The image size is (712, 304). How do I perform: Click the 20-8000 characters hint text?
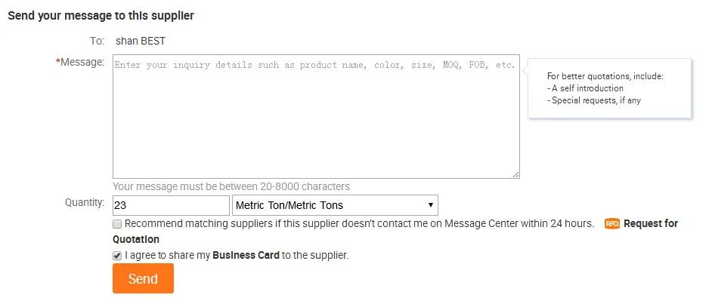tap(231, 186)
